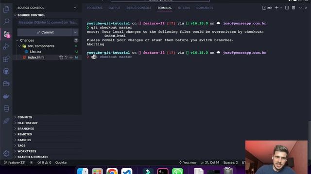Open the rocket icon in activity bar

[x=6, y=121]
